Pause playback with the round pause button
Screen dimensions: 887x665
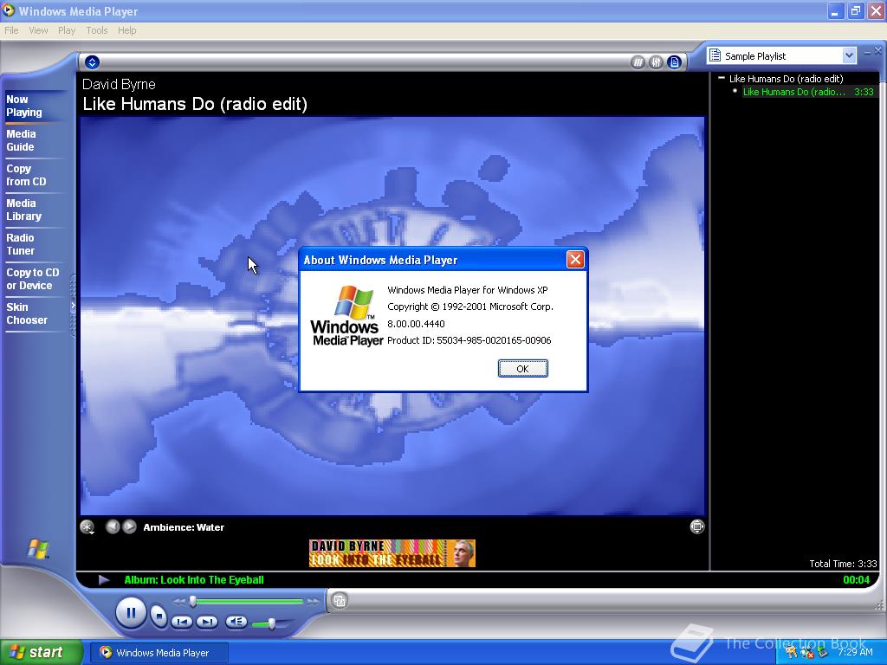pos(131,612)
